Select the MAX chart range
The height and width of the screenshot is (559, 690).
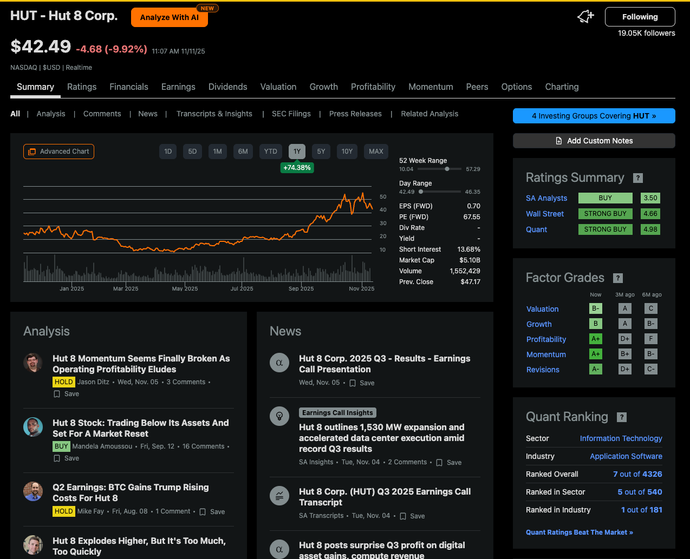(376, 152)
